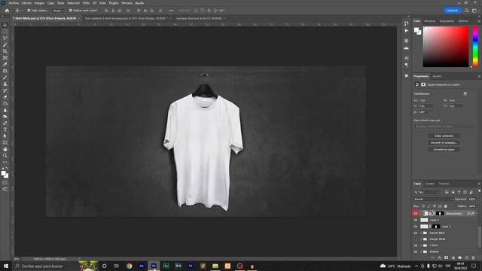The width and height of the screenshot is (482, 271).
Task: Switch to the Muestras tab
Action: [430, 21]
